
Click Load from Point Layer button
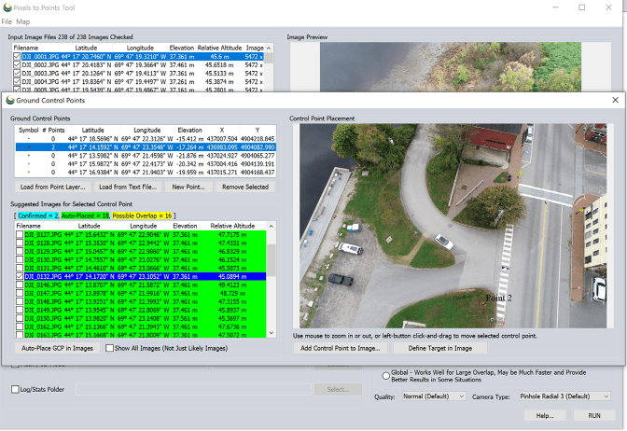pos(53,187)
